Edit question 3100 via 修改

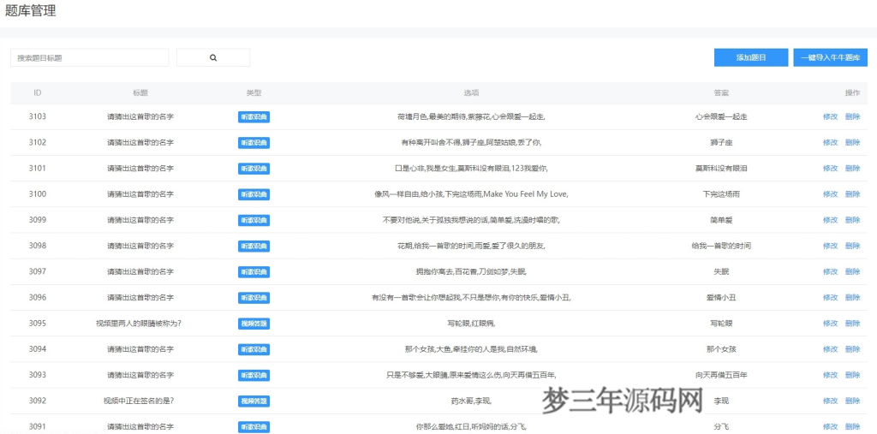pos(830,194)
